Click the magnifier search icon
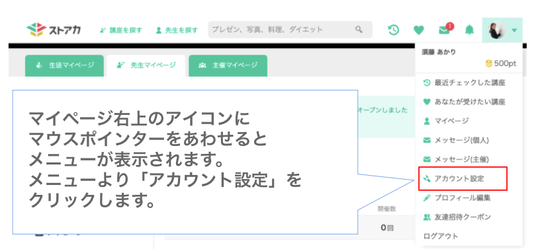The image size is (536, 249). [x=359, y=29]
